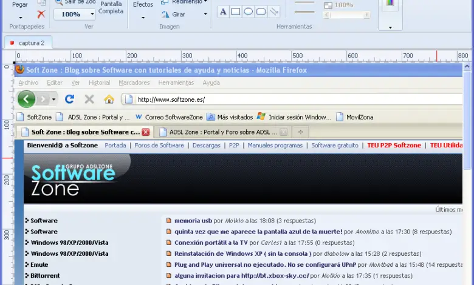Pick the lower line thickness sample

[x=304, y=12]
